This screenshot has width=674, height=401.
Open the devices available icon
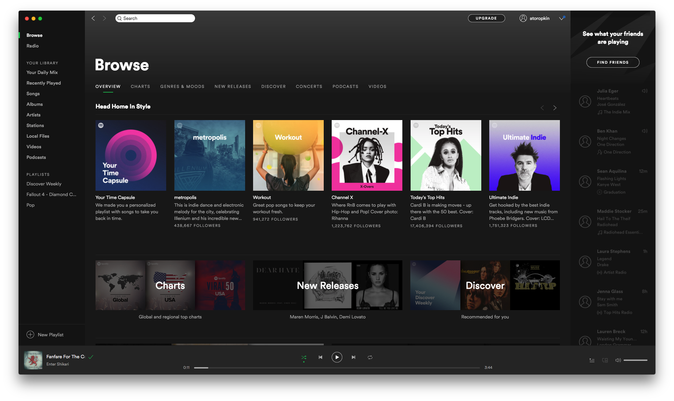click(605, 360)
